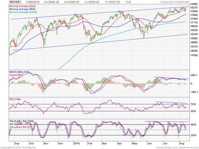This screenshot has height=149, width=199.
Task: Click the Sep month label
Action: coord(17,143)
